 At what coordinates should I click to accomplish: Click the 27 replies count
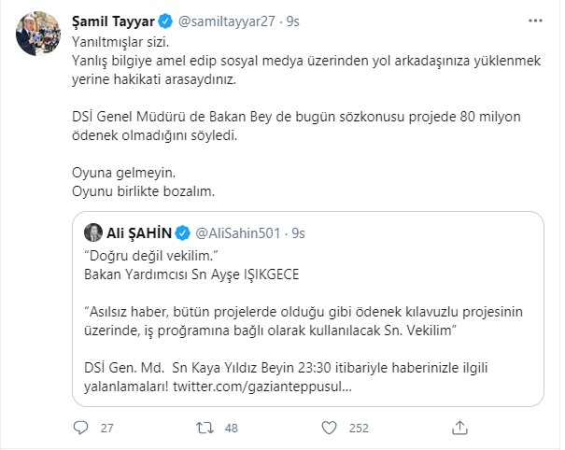tap(105, 428)
